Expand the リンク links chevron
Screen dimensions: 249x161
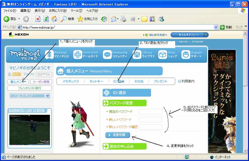[x=246, y=26]
